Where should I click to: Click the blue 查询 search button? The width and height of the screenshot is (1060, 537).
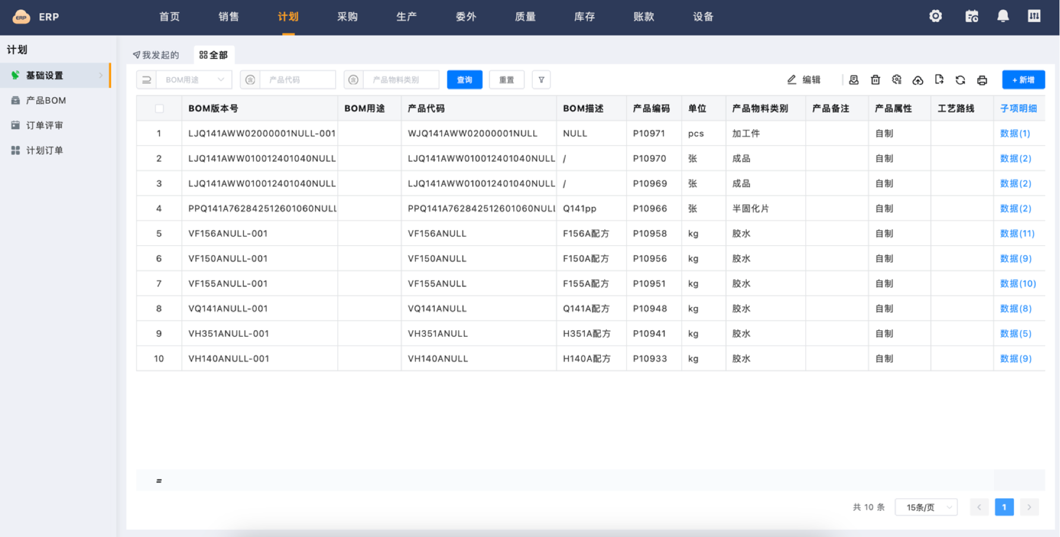[464, 80]
